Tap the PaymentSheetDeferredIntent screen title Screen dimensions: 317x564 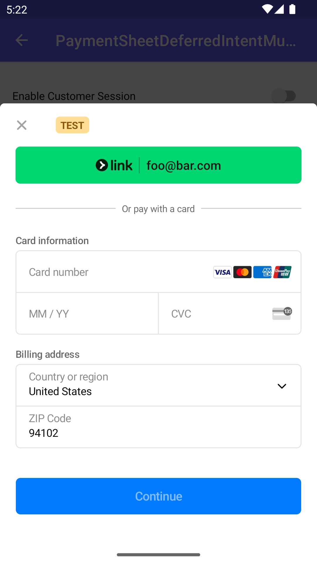pos(176,41)
